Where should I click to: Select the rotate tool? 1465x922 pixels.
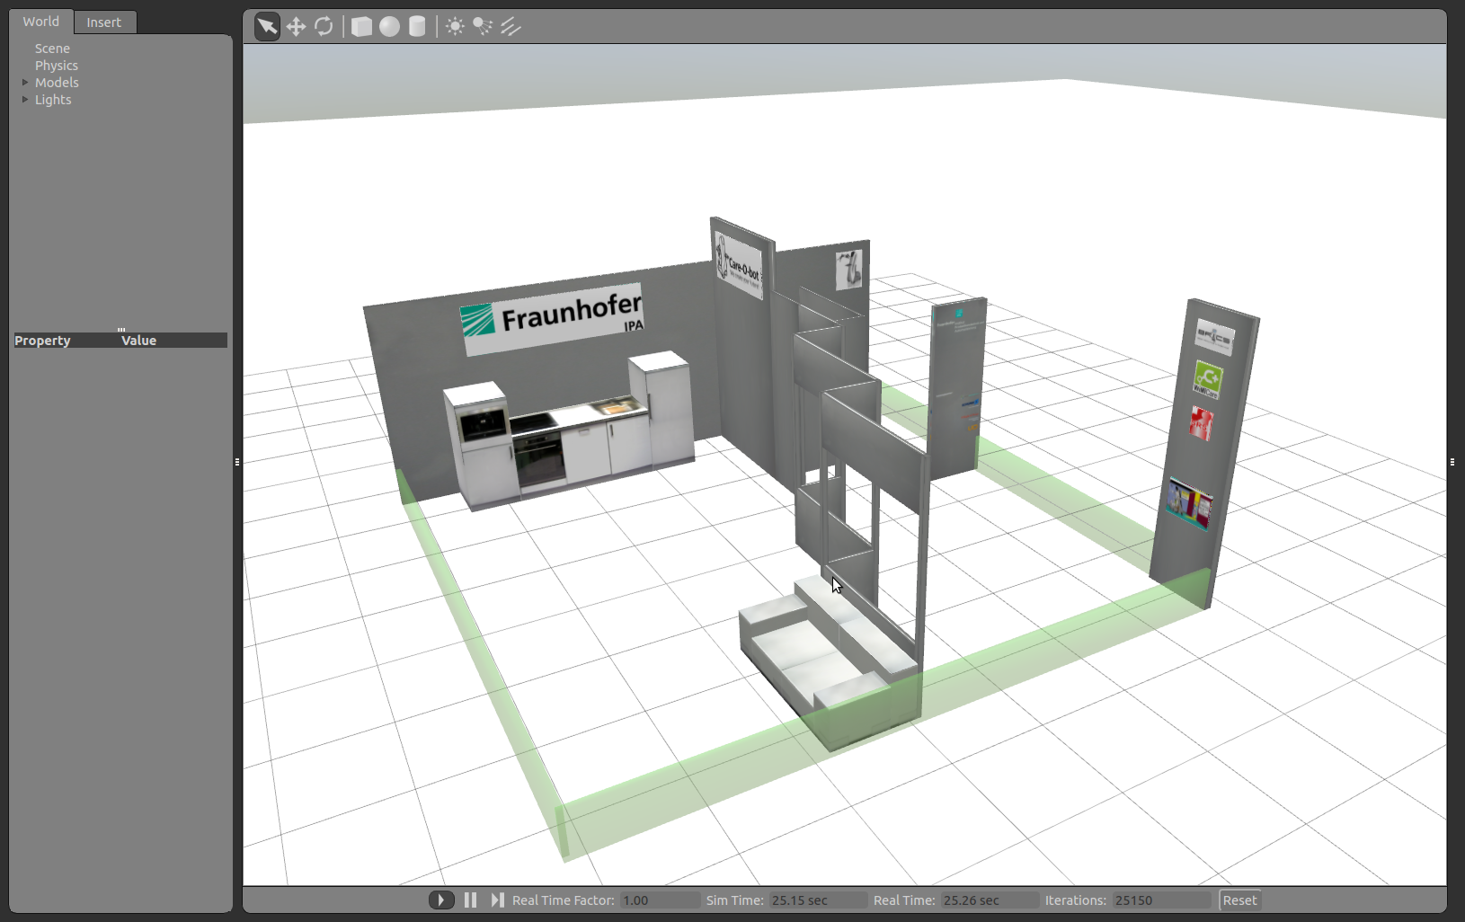click(x=324, y=27)
